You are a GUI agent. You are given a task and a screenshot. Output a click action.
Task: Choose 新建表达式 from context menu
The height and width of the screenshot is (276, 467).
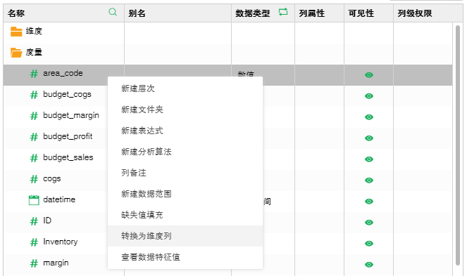pyautogui.click(x=185, y=131)
